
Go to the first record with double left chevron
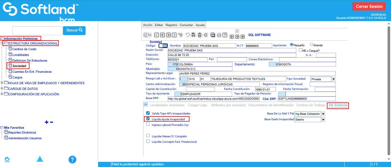(162, 35)
